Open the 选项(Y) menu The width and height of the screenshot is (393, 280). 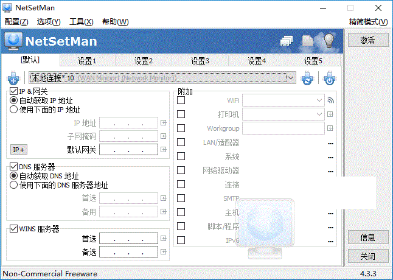tap(49, 22)
